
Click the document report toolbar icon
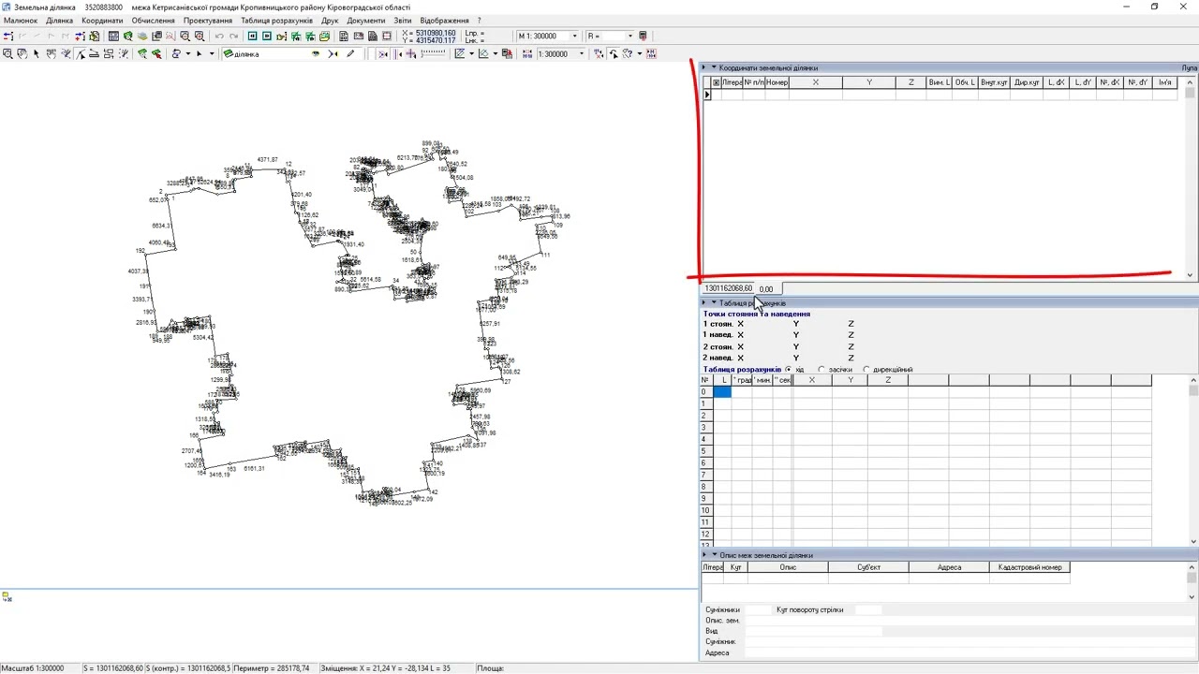click(344, 36)
